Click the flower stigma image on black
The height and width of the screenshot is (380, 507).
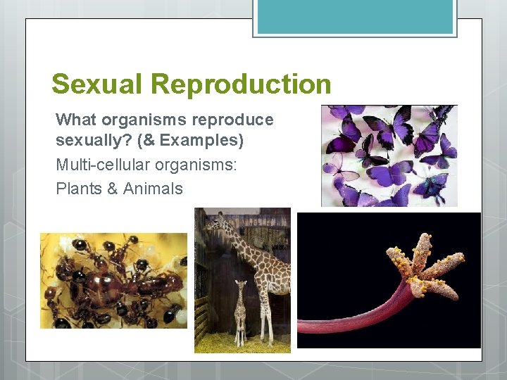point(389,280)
